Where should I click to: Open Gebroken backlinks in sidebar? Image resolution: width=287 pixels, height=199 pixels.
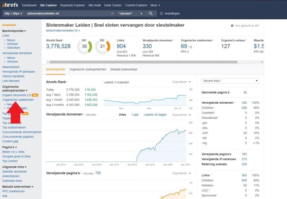coord(13,48)
